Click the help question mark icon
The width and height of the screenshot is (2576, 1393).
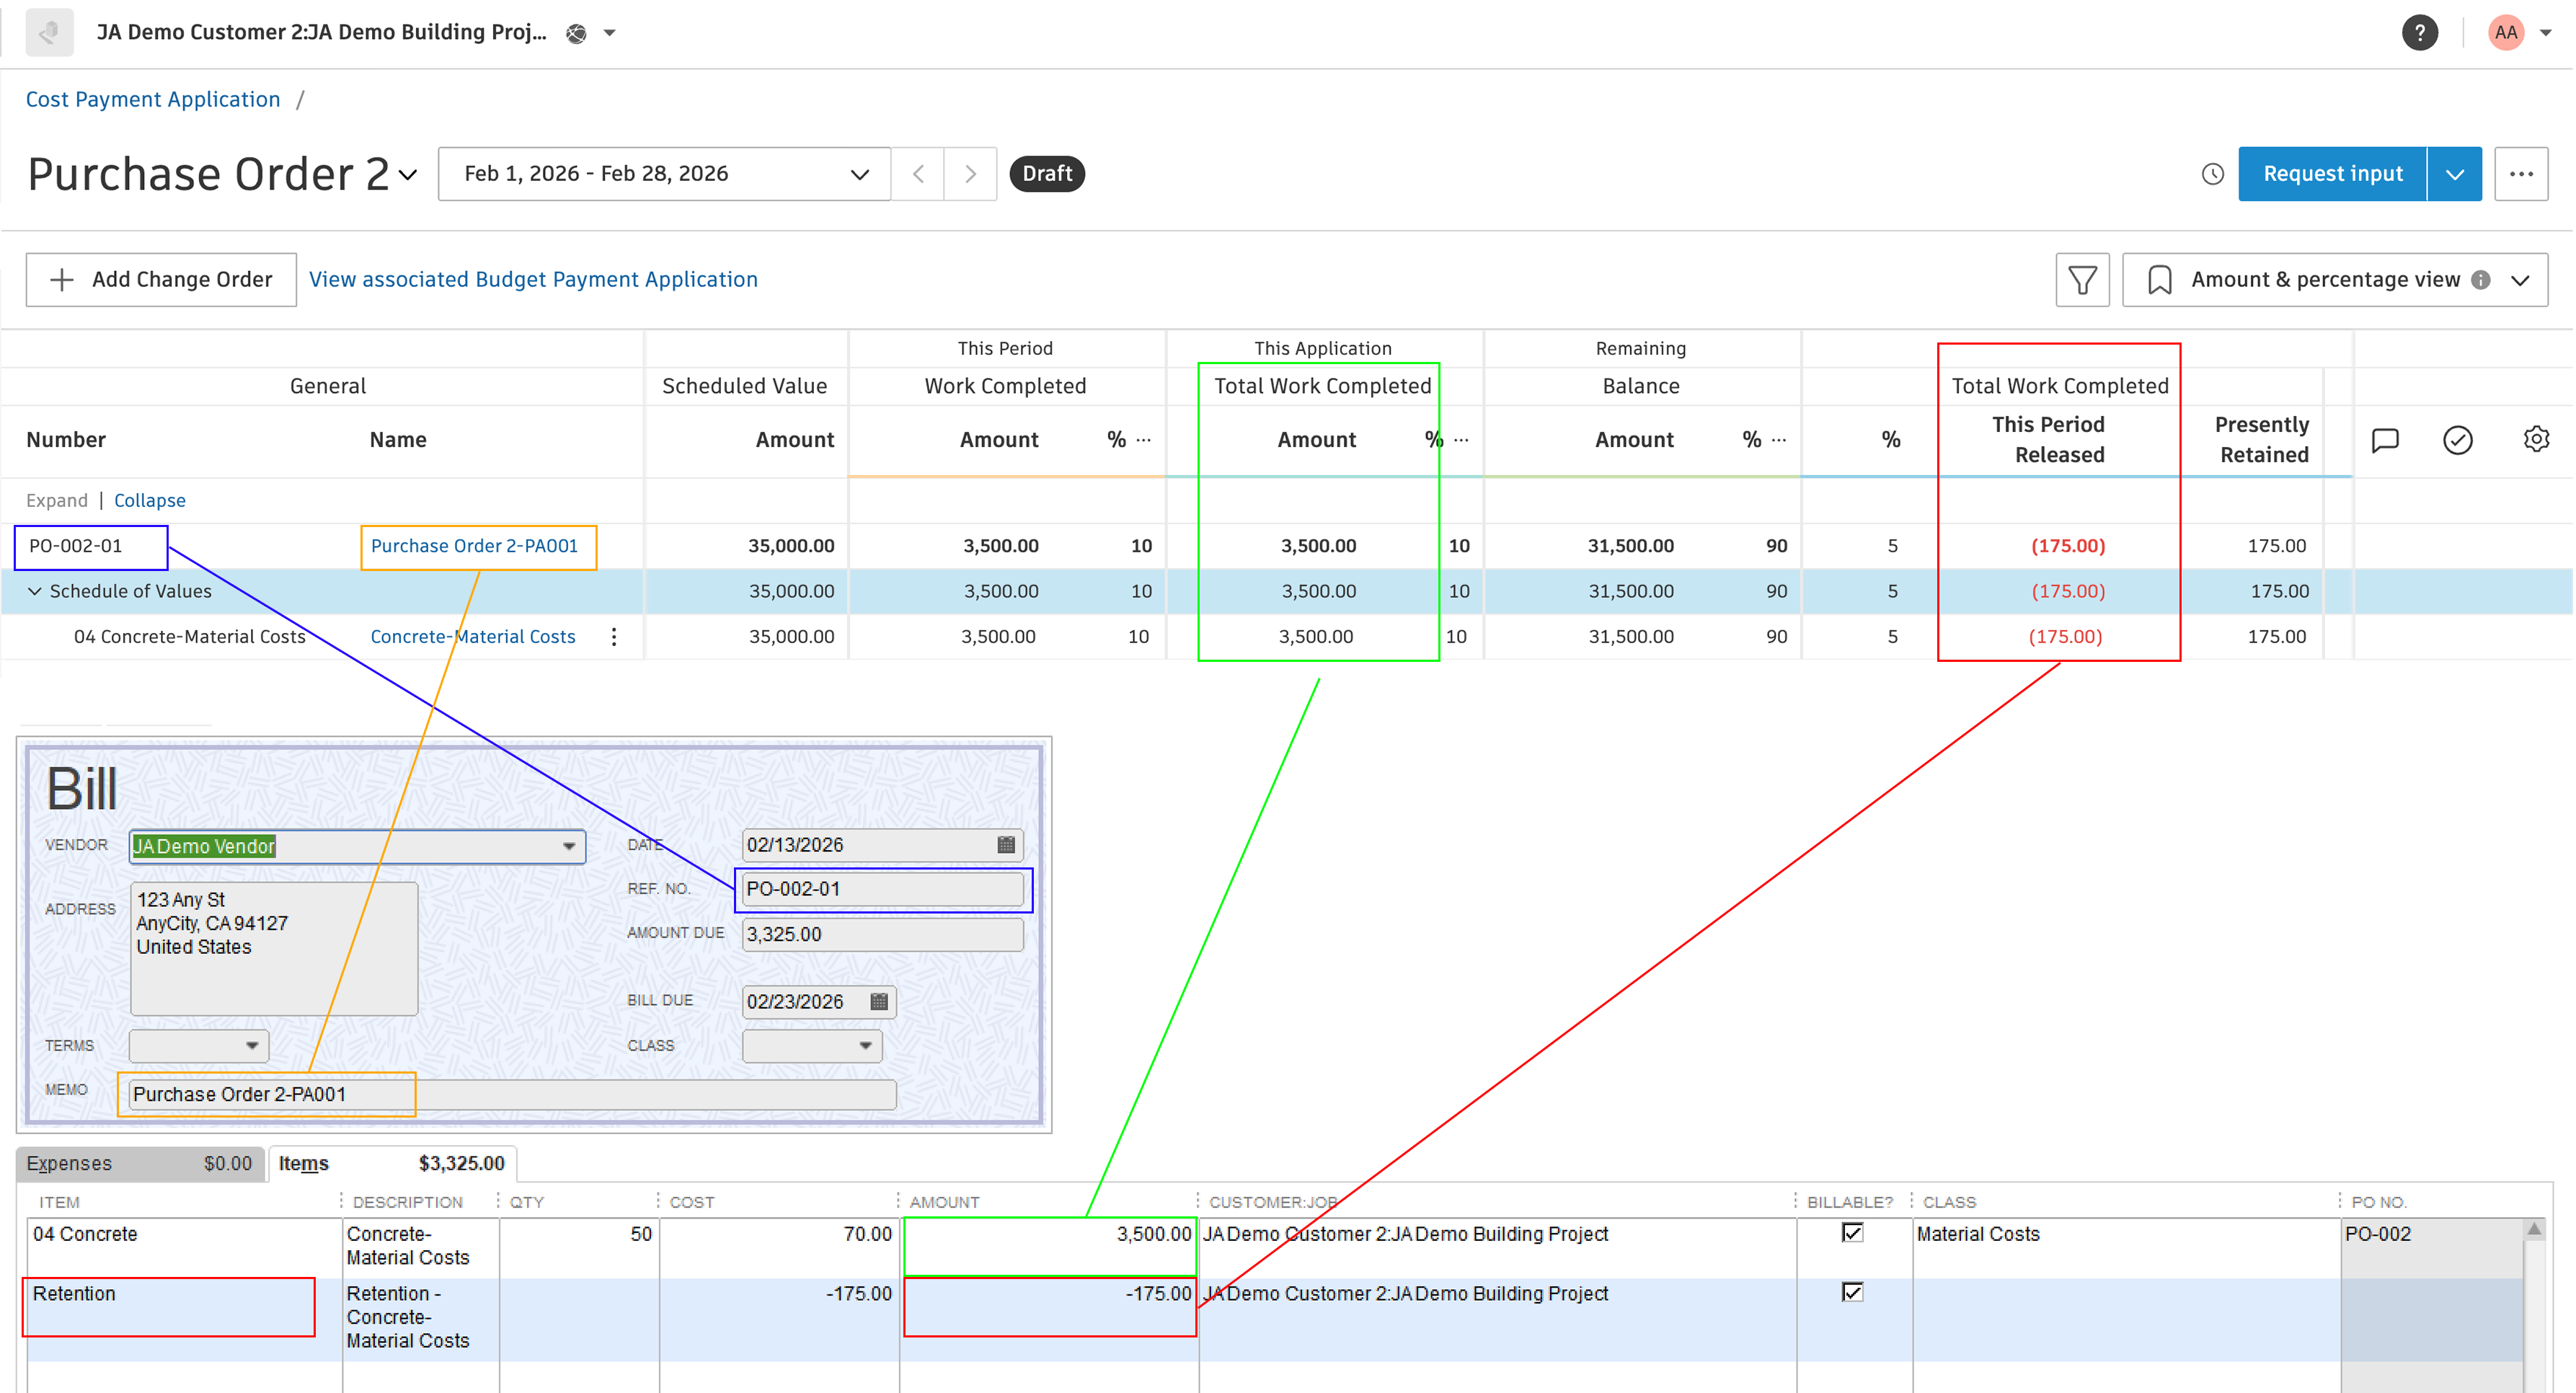coord(2420,32)
